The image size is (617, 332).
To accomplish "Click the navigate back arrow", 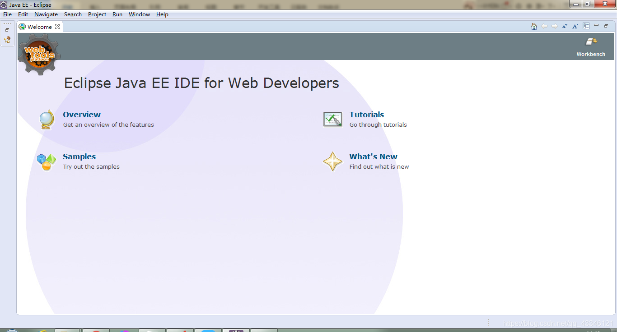I will 544,26.
